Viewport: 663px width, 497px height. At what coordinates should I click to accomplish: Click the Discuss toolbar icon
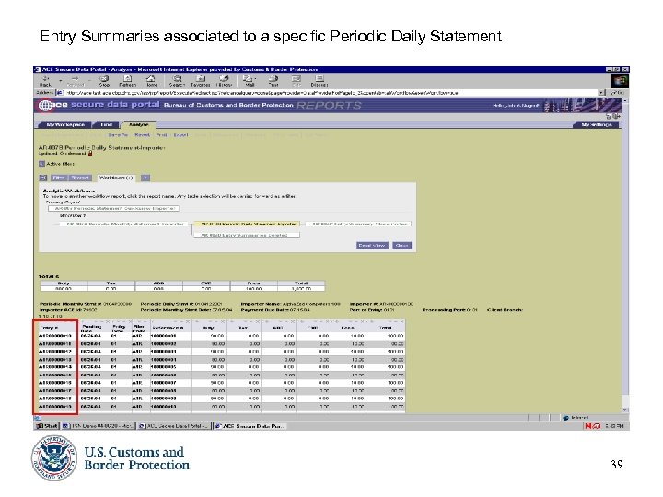coord(320,81)
